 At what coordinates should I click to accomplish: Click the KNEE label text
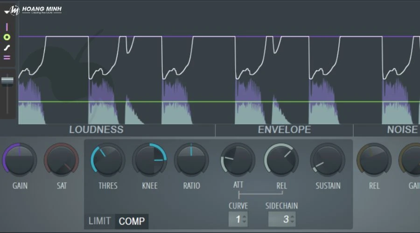(x=149, y=185)
